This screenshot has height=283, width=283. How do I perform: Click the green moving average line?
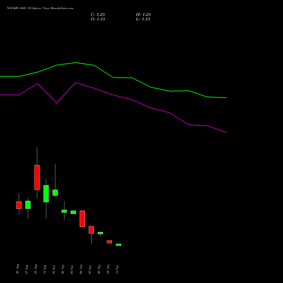(x=113, y=78)
